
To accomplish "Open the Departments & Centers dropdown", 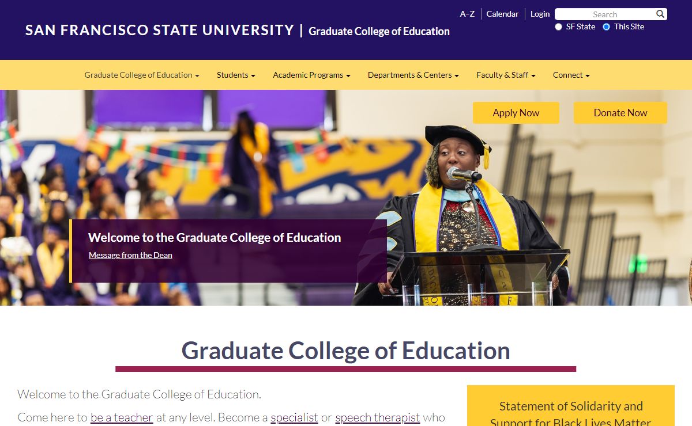I will point(413,75).
